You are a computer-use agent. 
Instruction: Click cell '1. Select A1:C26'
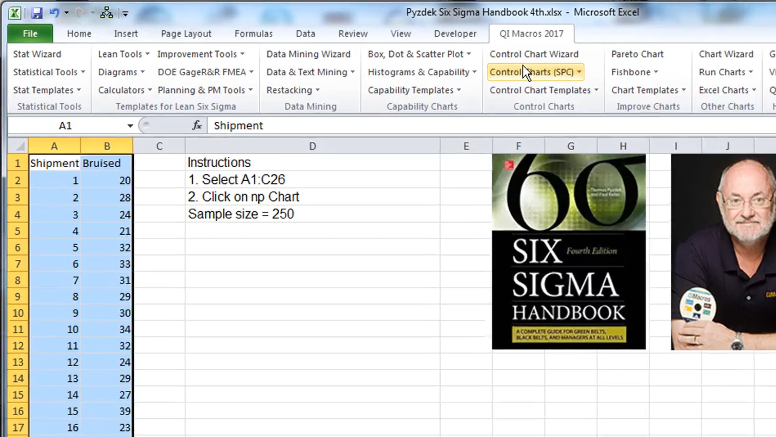312,180
